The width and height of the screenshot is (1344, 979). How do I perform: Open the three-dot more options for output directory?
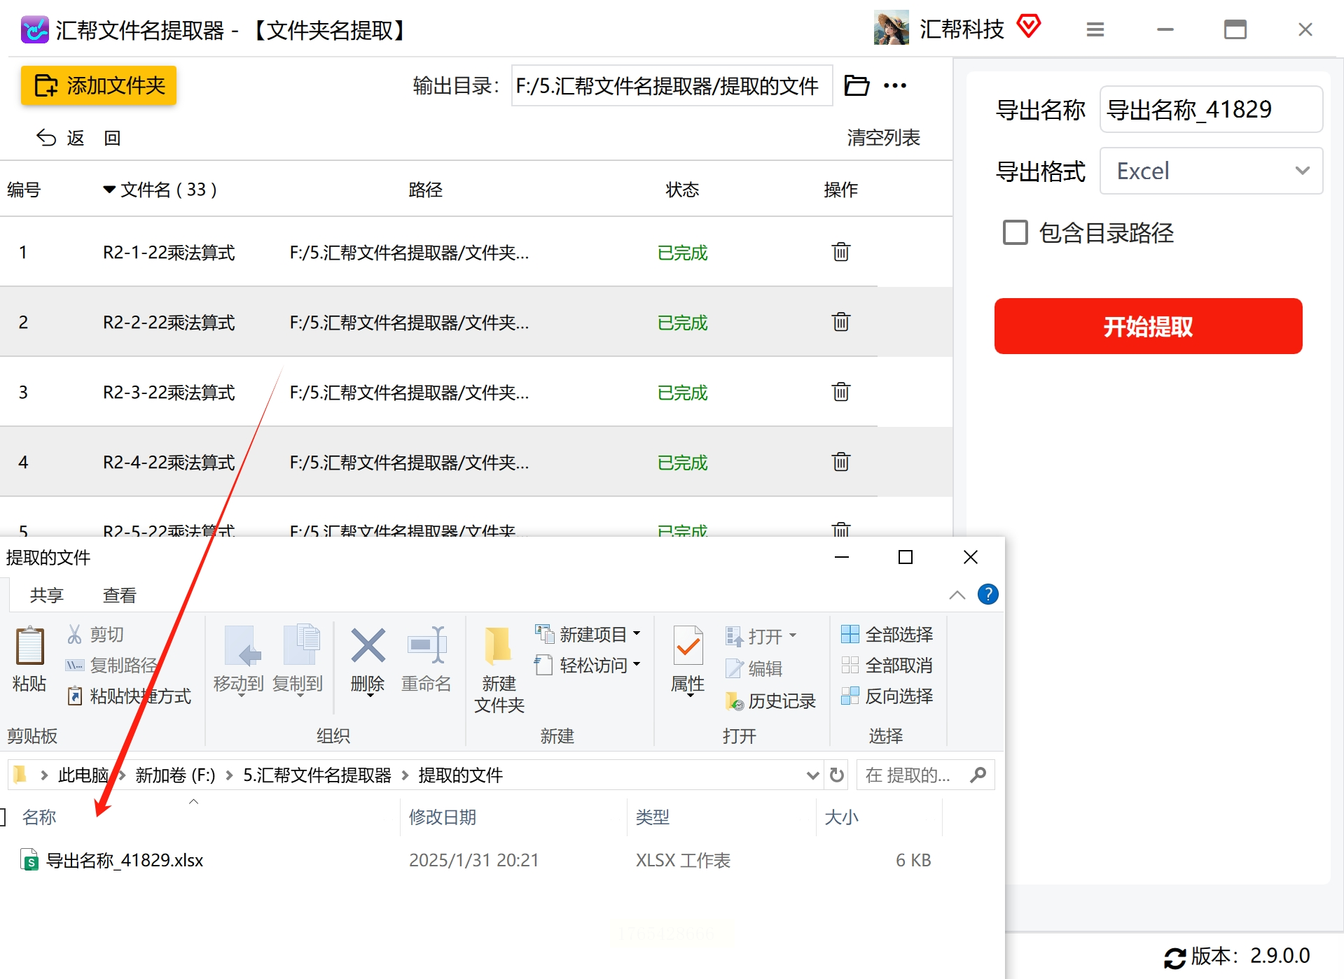895,85
